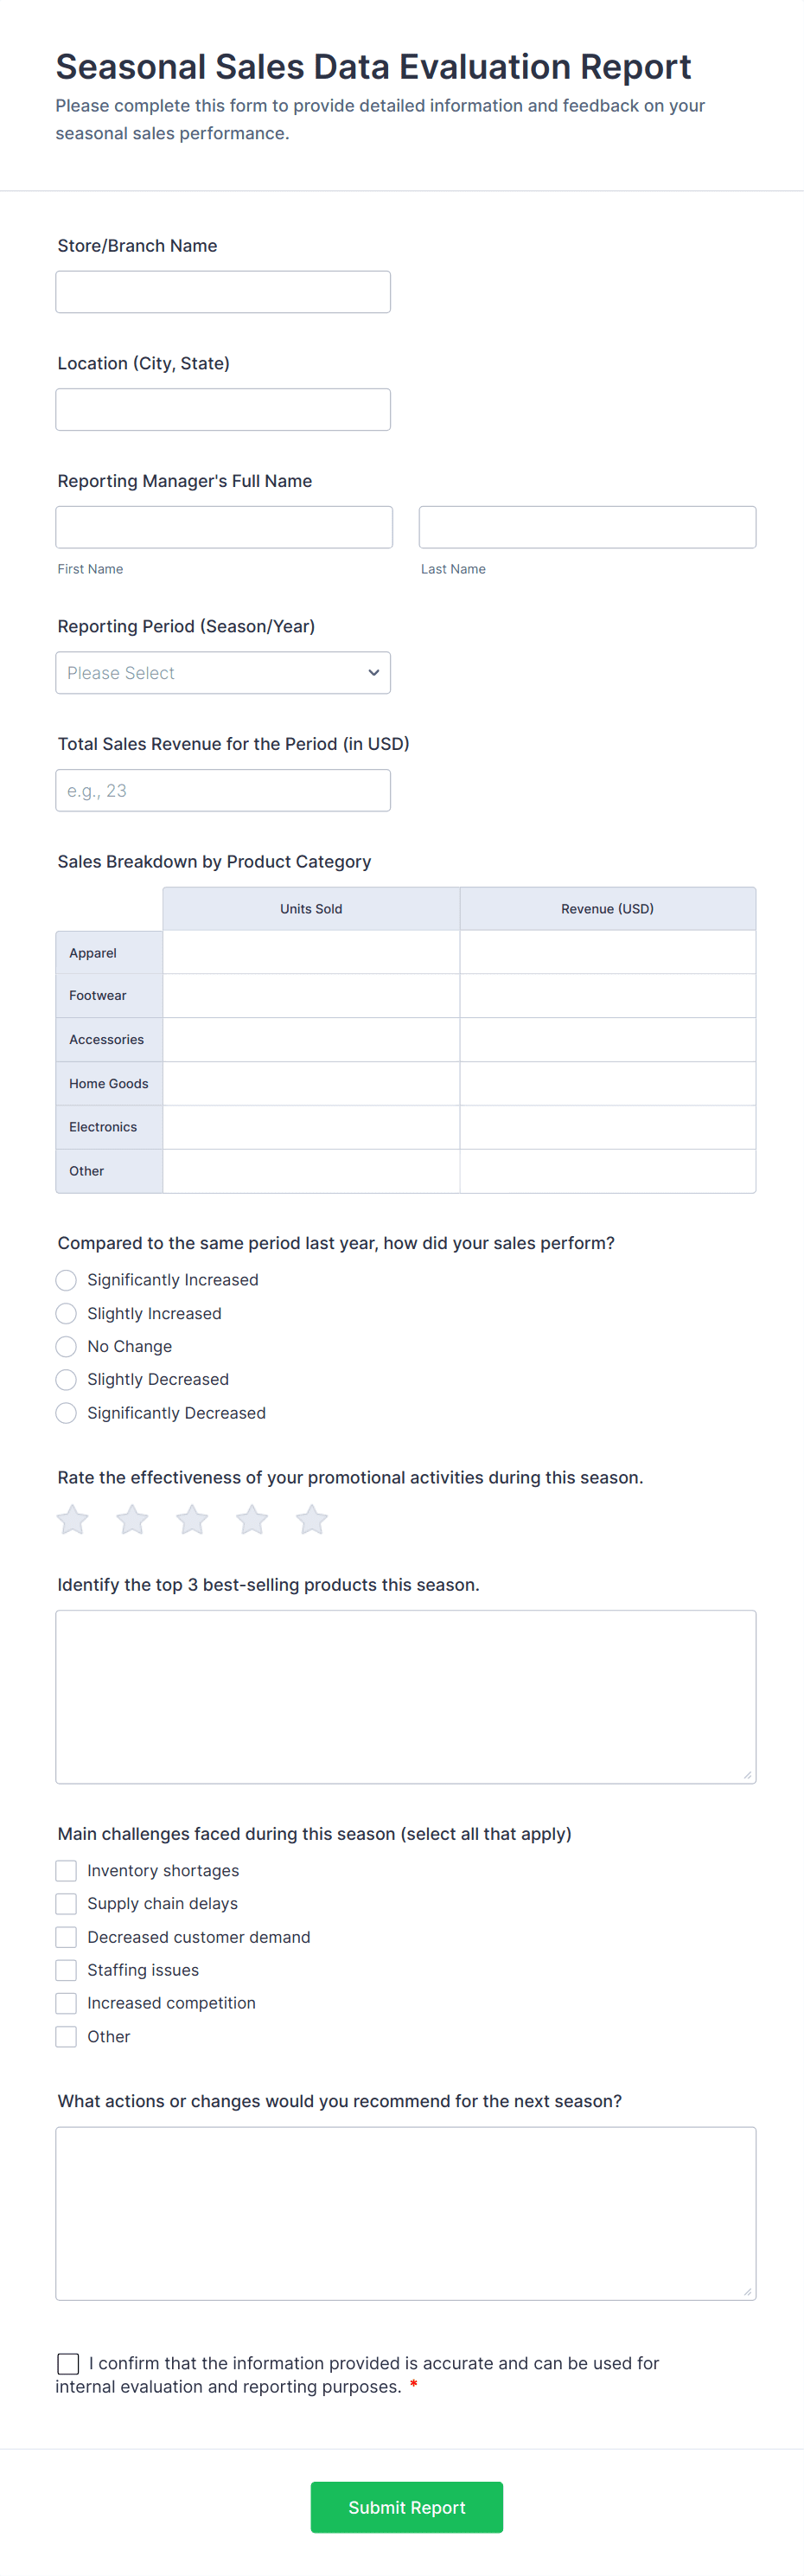Focus the Total Sales Revenue input

click(x=222, y=790)
